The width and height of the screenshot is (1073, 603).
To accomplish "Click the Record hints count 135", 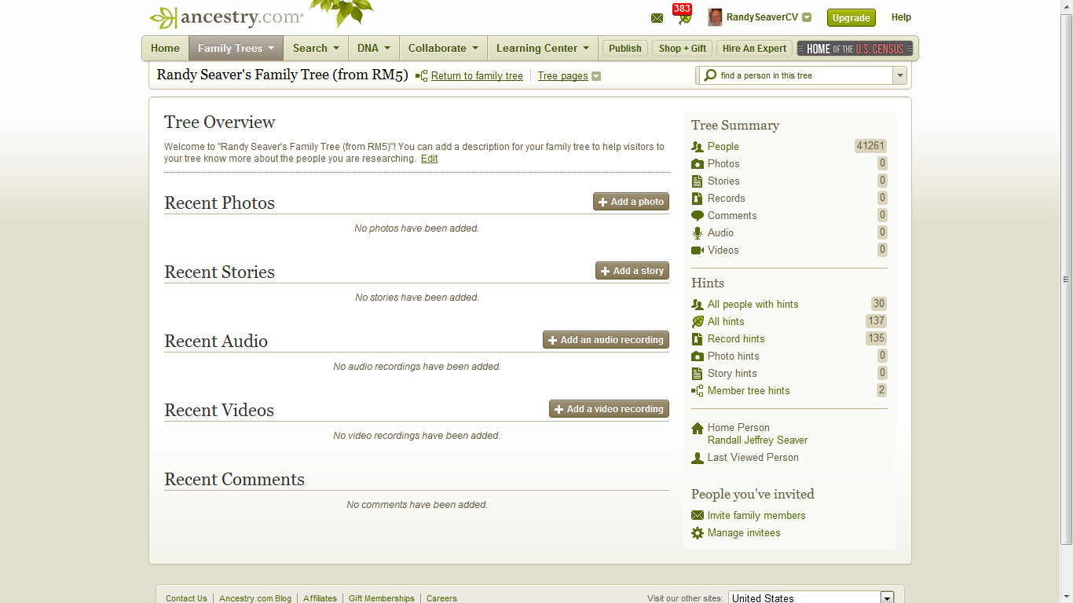I will point(876,338).
